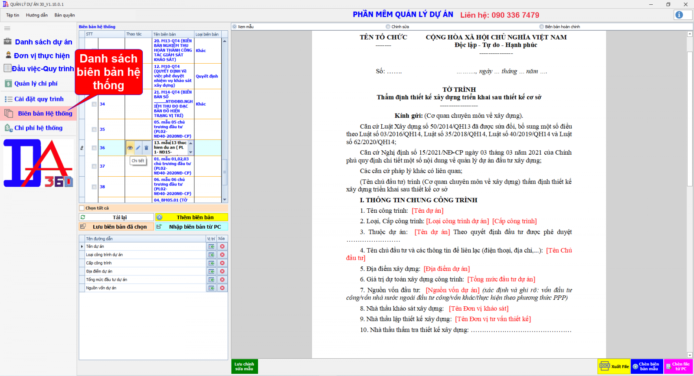Click the insert position icon for Loại công trình dự án
The width and height of the screenshot is (694, 376).
tap(211, 255)
